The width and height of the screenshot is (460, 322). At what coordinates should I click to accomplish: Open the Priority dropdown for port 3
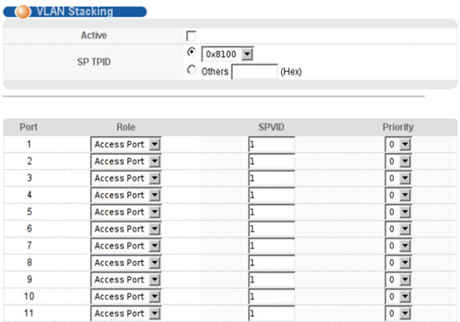coord(398,178)
